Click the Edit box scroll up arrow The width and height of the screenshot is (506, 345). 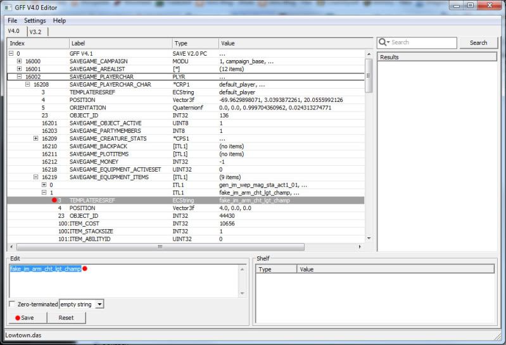242,269
